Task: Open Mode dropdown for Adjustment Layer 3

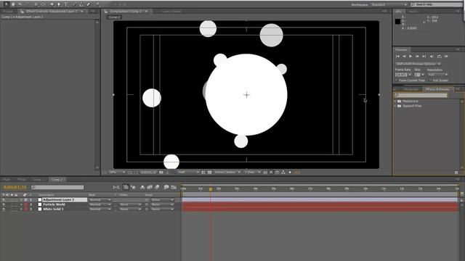Action: [x=100, y=200]
